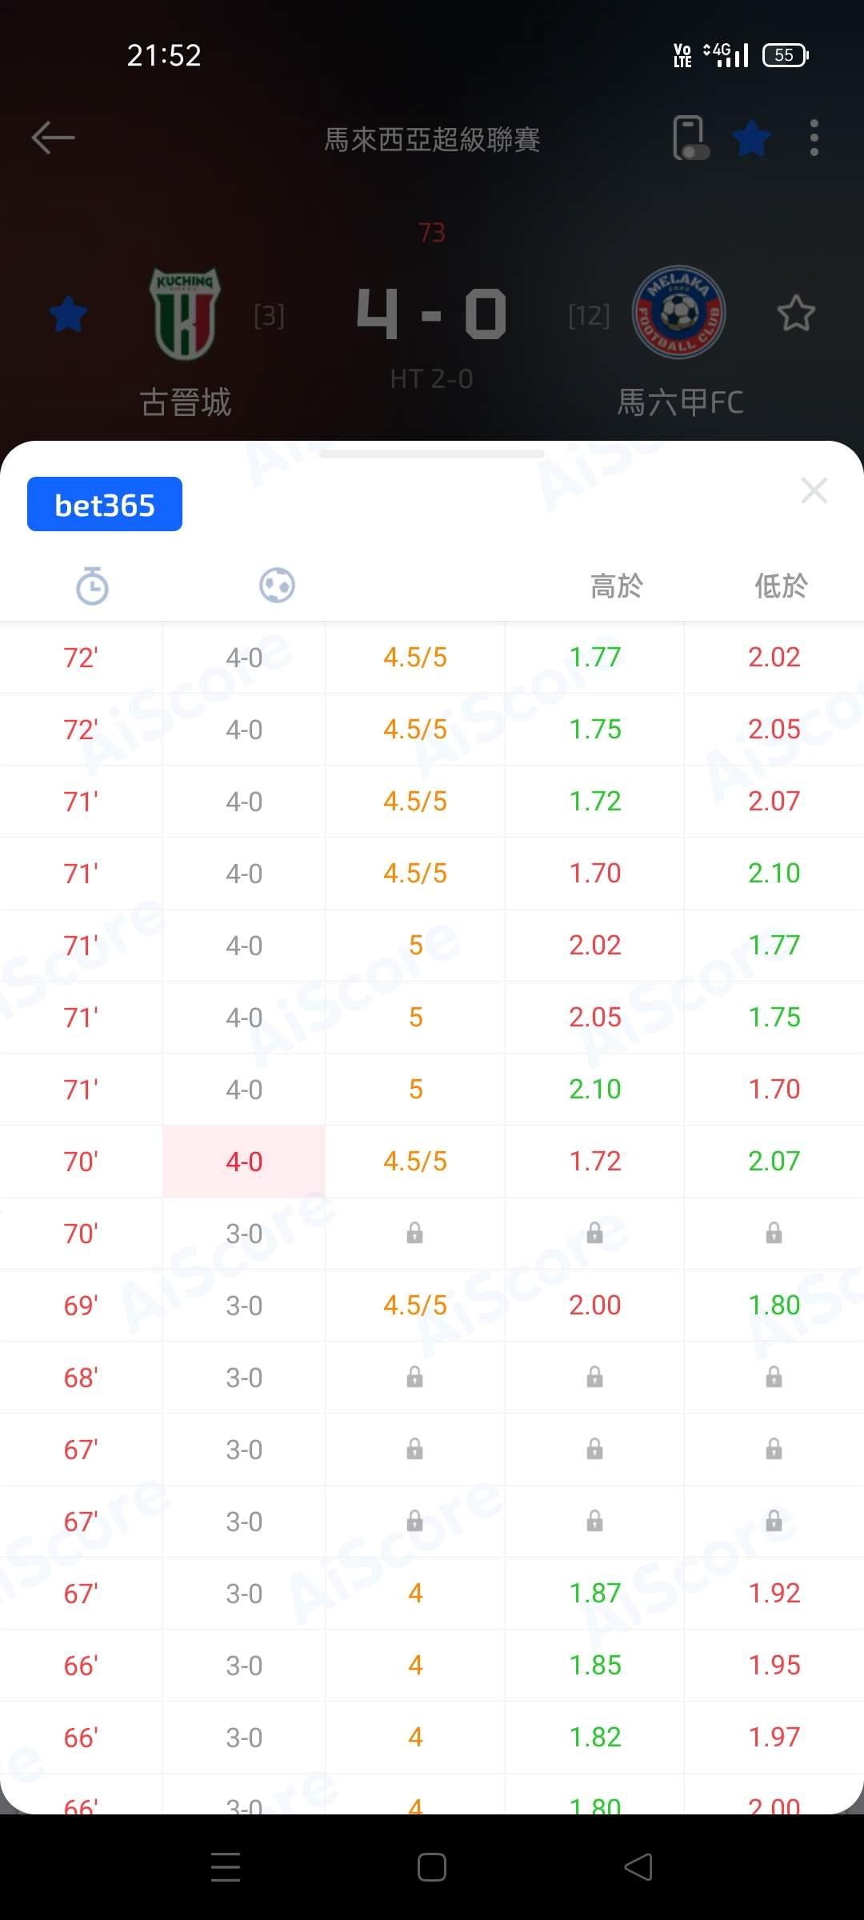Open Kuching City team logo
The height and width of the screenshot is (1920, 864).
(x=185, y=314)
